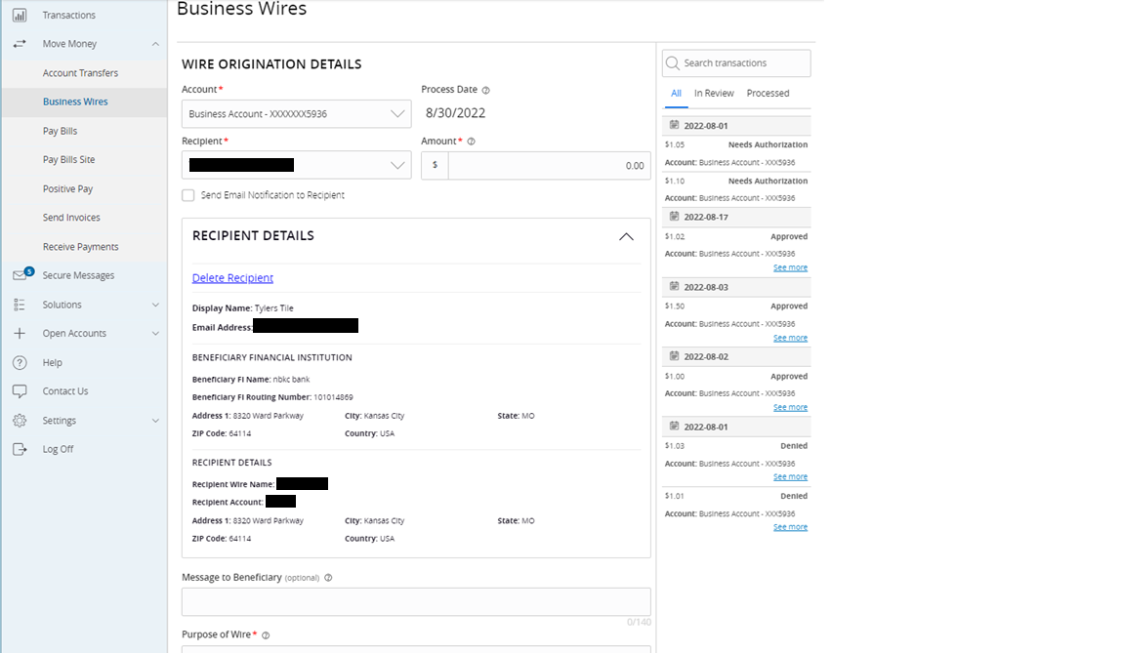The width and height of the screenshot is (1122, 653).
Task: Click the Contact Us chat bubble icon
Action: [x=20, y=390]
